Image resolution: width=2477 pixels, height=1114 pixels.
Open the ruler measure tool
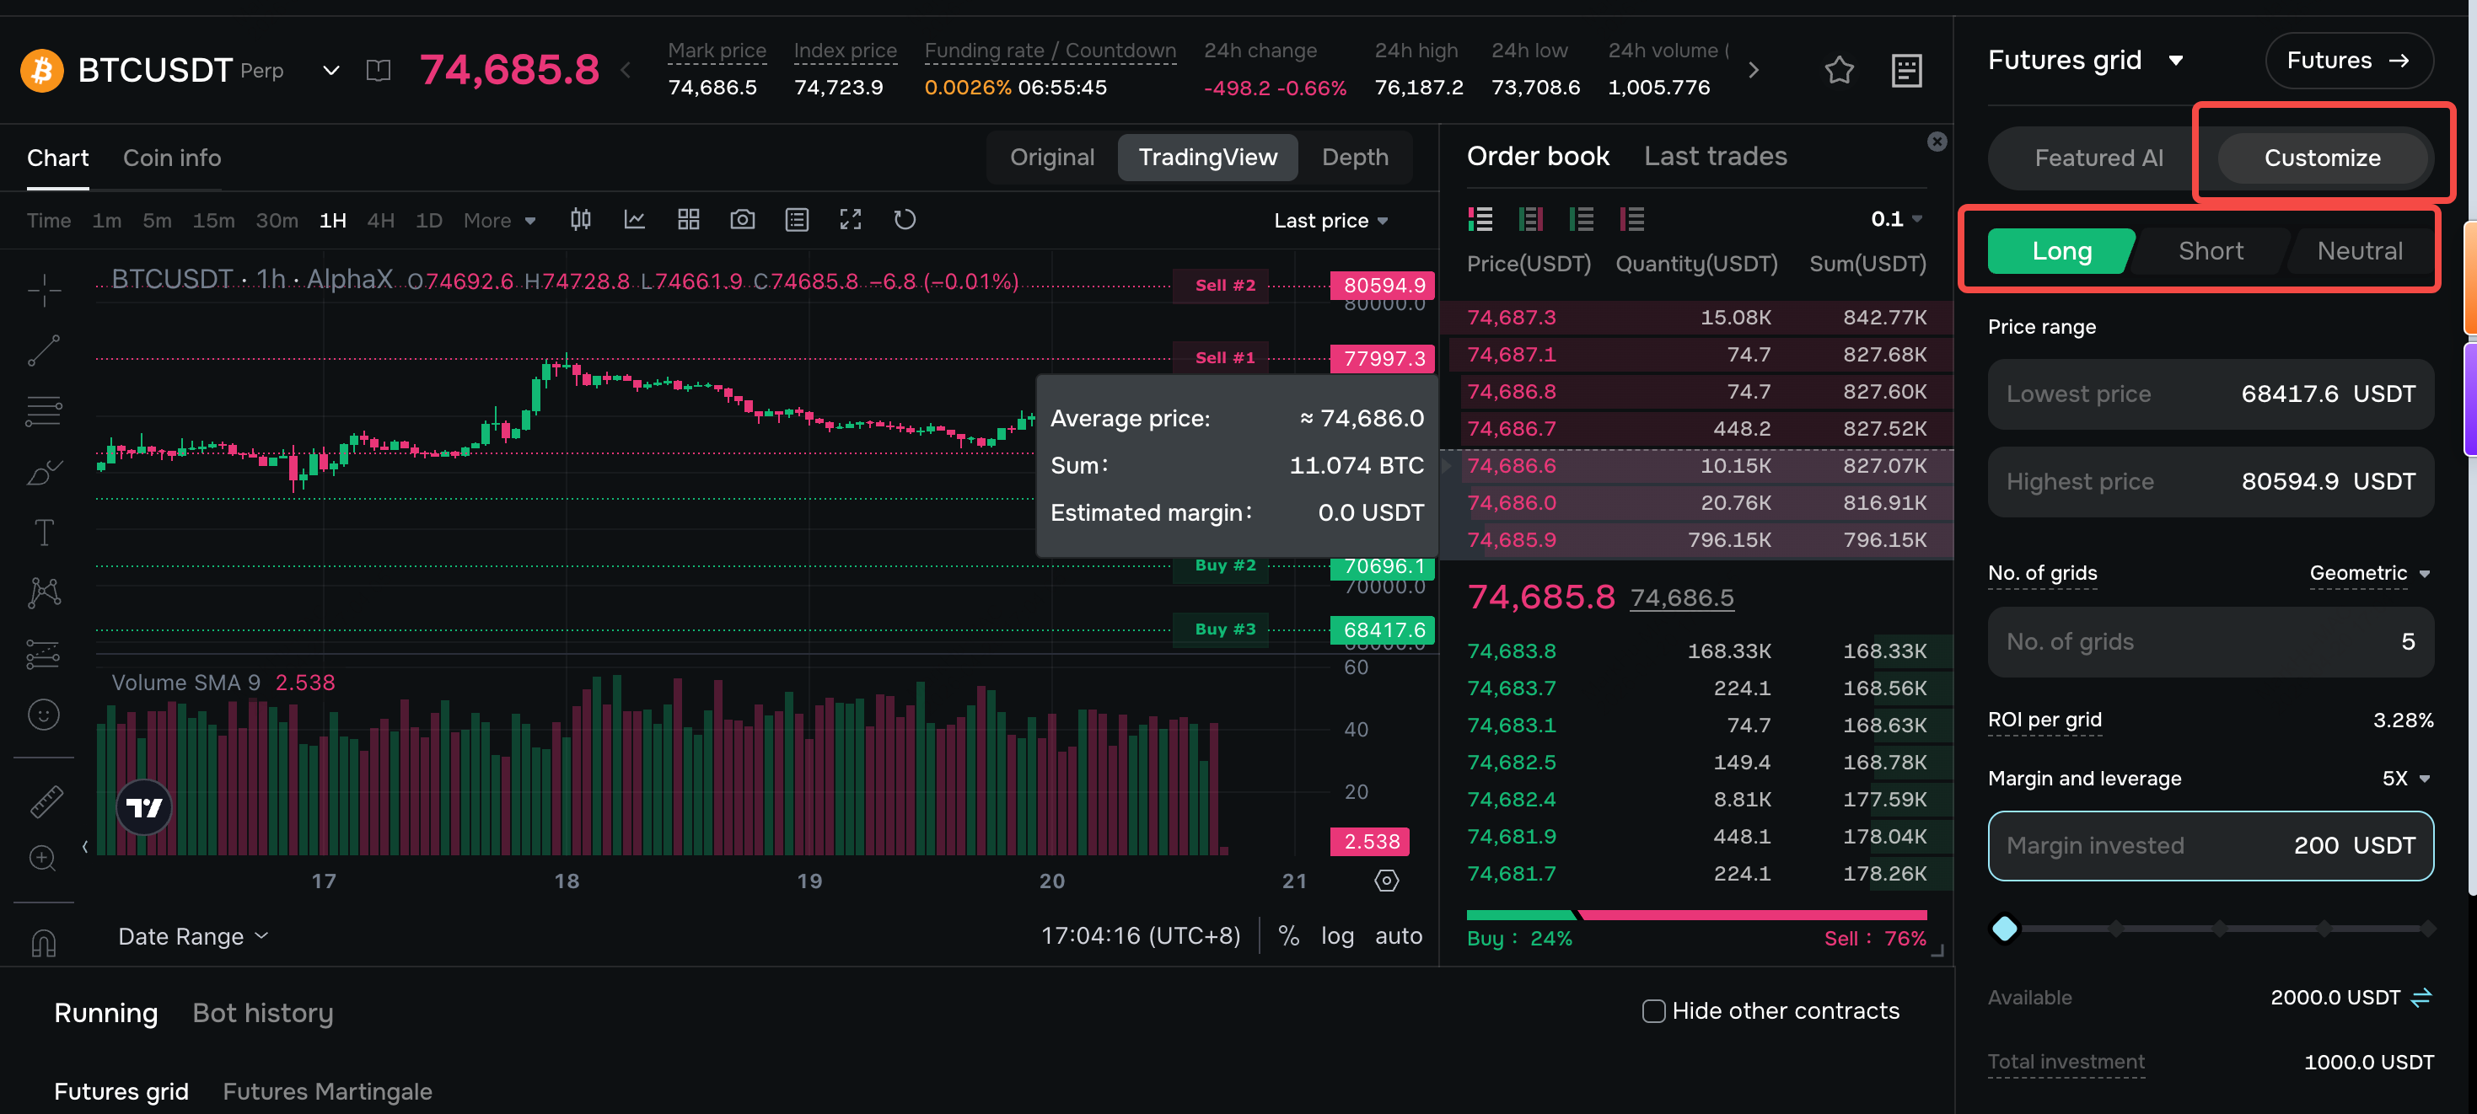(x=44, y=801)
